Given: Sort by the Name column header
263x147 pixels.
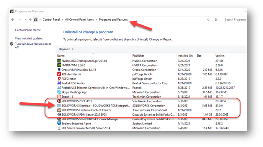Looking at the screenshot, I should pos(60,56).
